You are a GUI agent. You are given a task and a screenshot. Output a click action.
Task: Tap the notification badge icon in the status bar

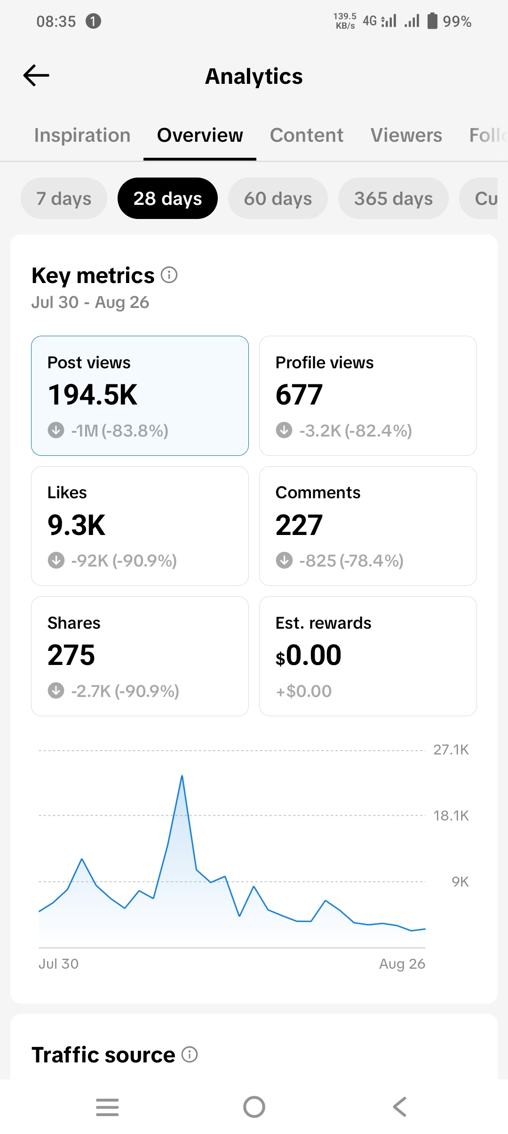click(93, 21)
